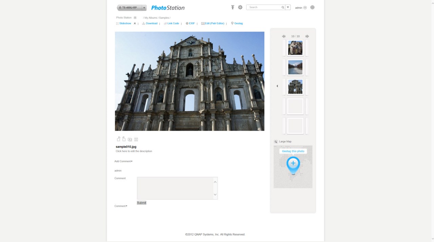Click the Large Map magnifier icon
434x242 pixels.
tap(276, 141)
